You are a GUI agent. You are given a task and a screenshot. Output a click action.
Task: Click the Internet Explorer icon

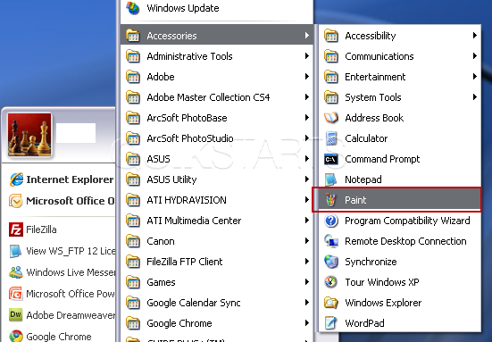point(16,179)
